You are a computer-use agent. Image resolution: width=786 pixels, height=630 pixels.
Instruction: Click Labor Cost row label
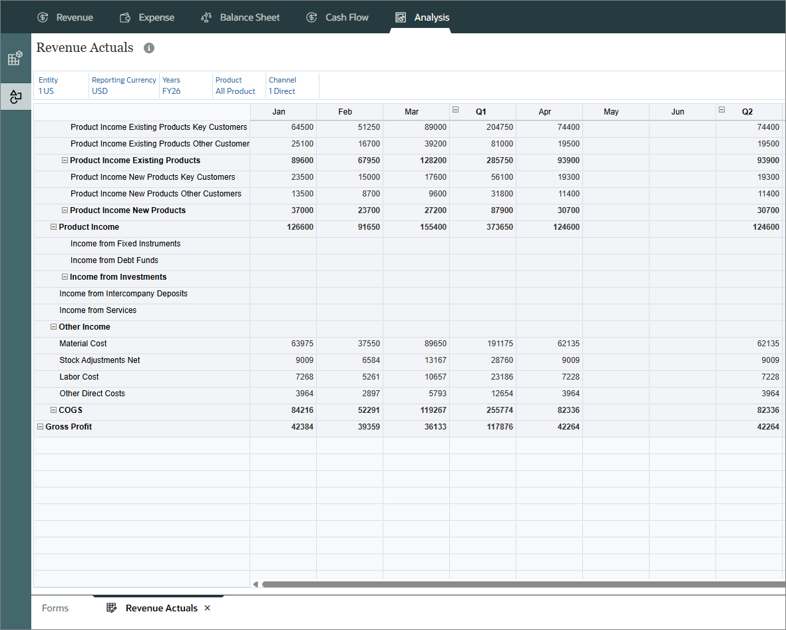(79, 377)
